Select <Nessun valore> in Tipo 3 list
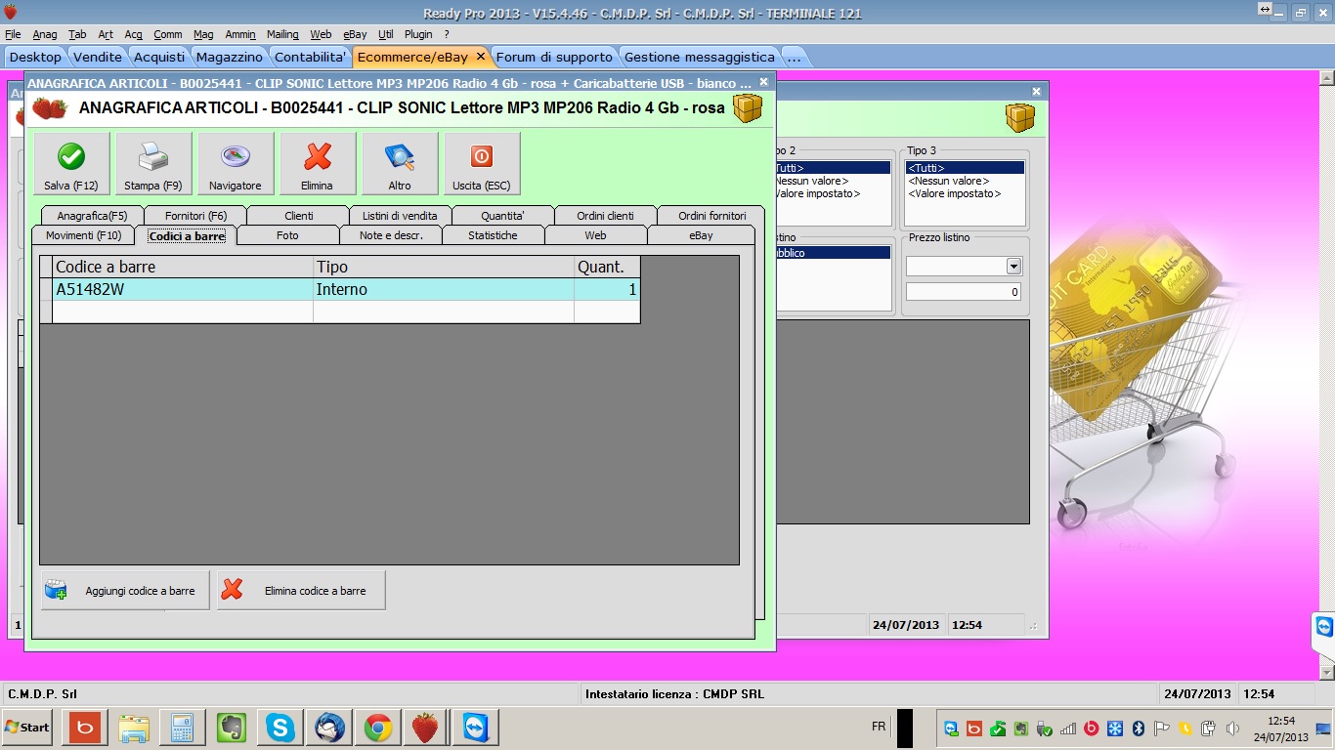 [965, 181]
